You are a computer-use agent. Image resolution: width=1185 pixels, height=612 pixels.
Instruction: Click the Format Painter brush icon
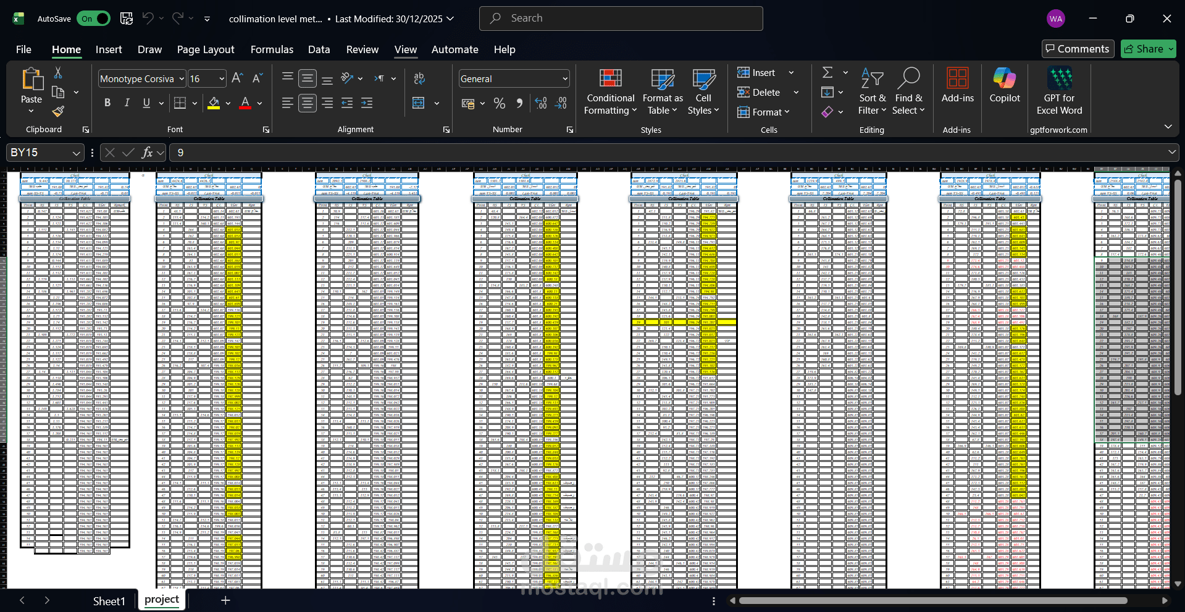(x=58, y=111)
